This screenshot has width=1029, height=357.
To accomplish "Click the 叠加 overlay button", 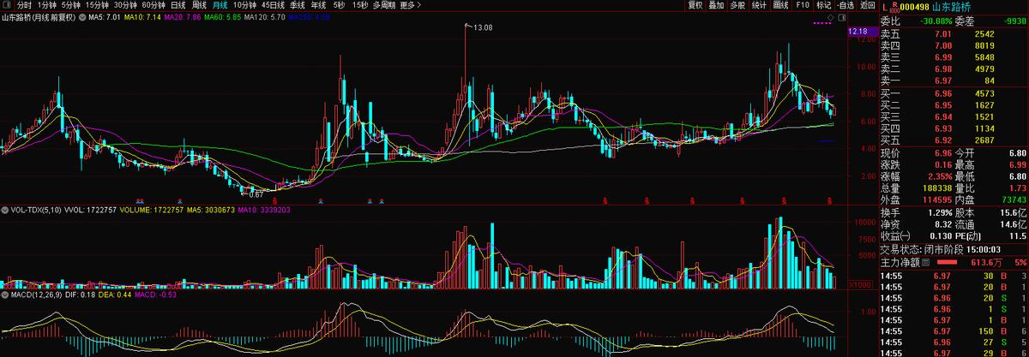I will (x=716, y=5).
